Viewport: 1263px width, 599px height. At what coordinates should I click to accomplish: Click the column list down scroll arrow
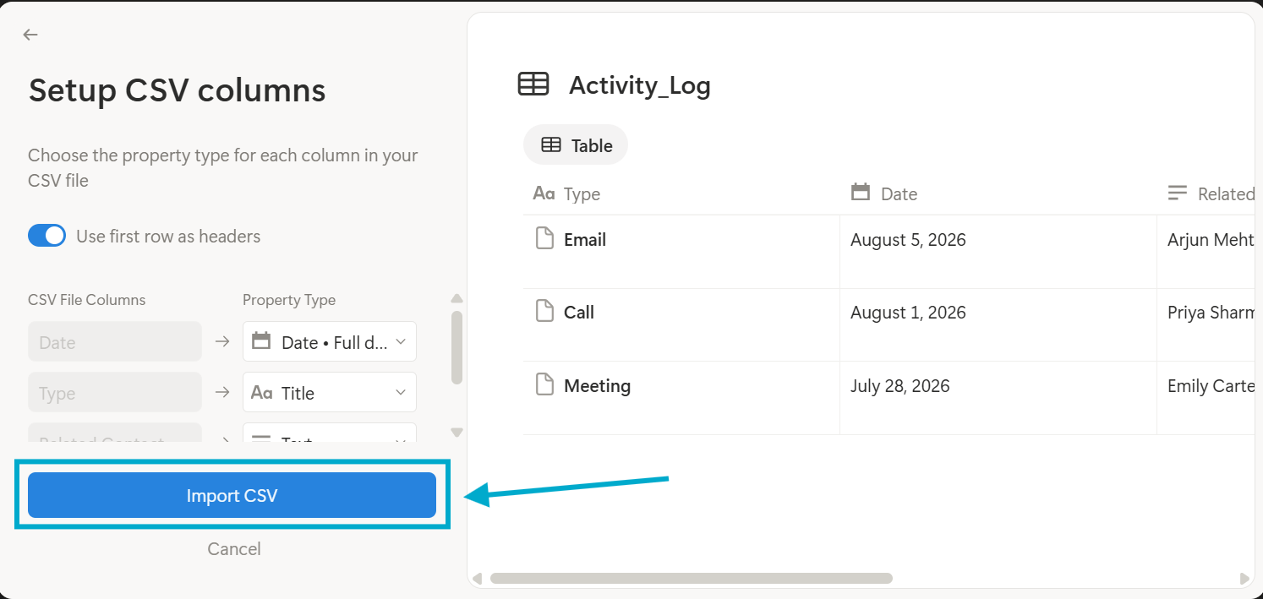[x=457, y=433]
